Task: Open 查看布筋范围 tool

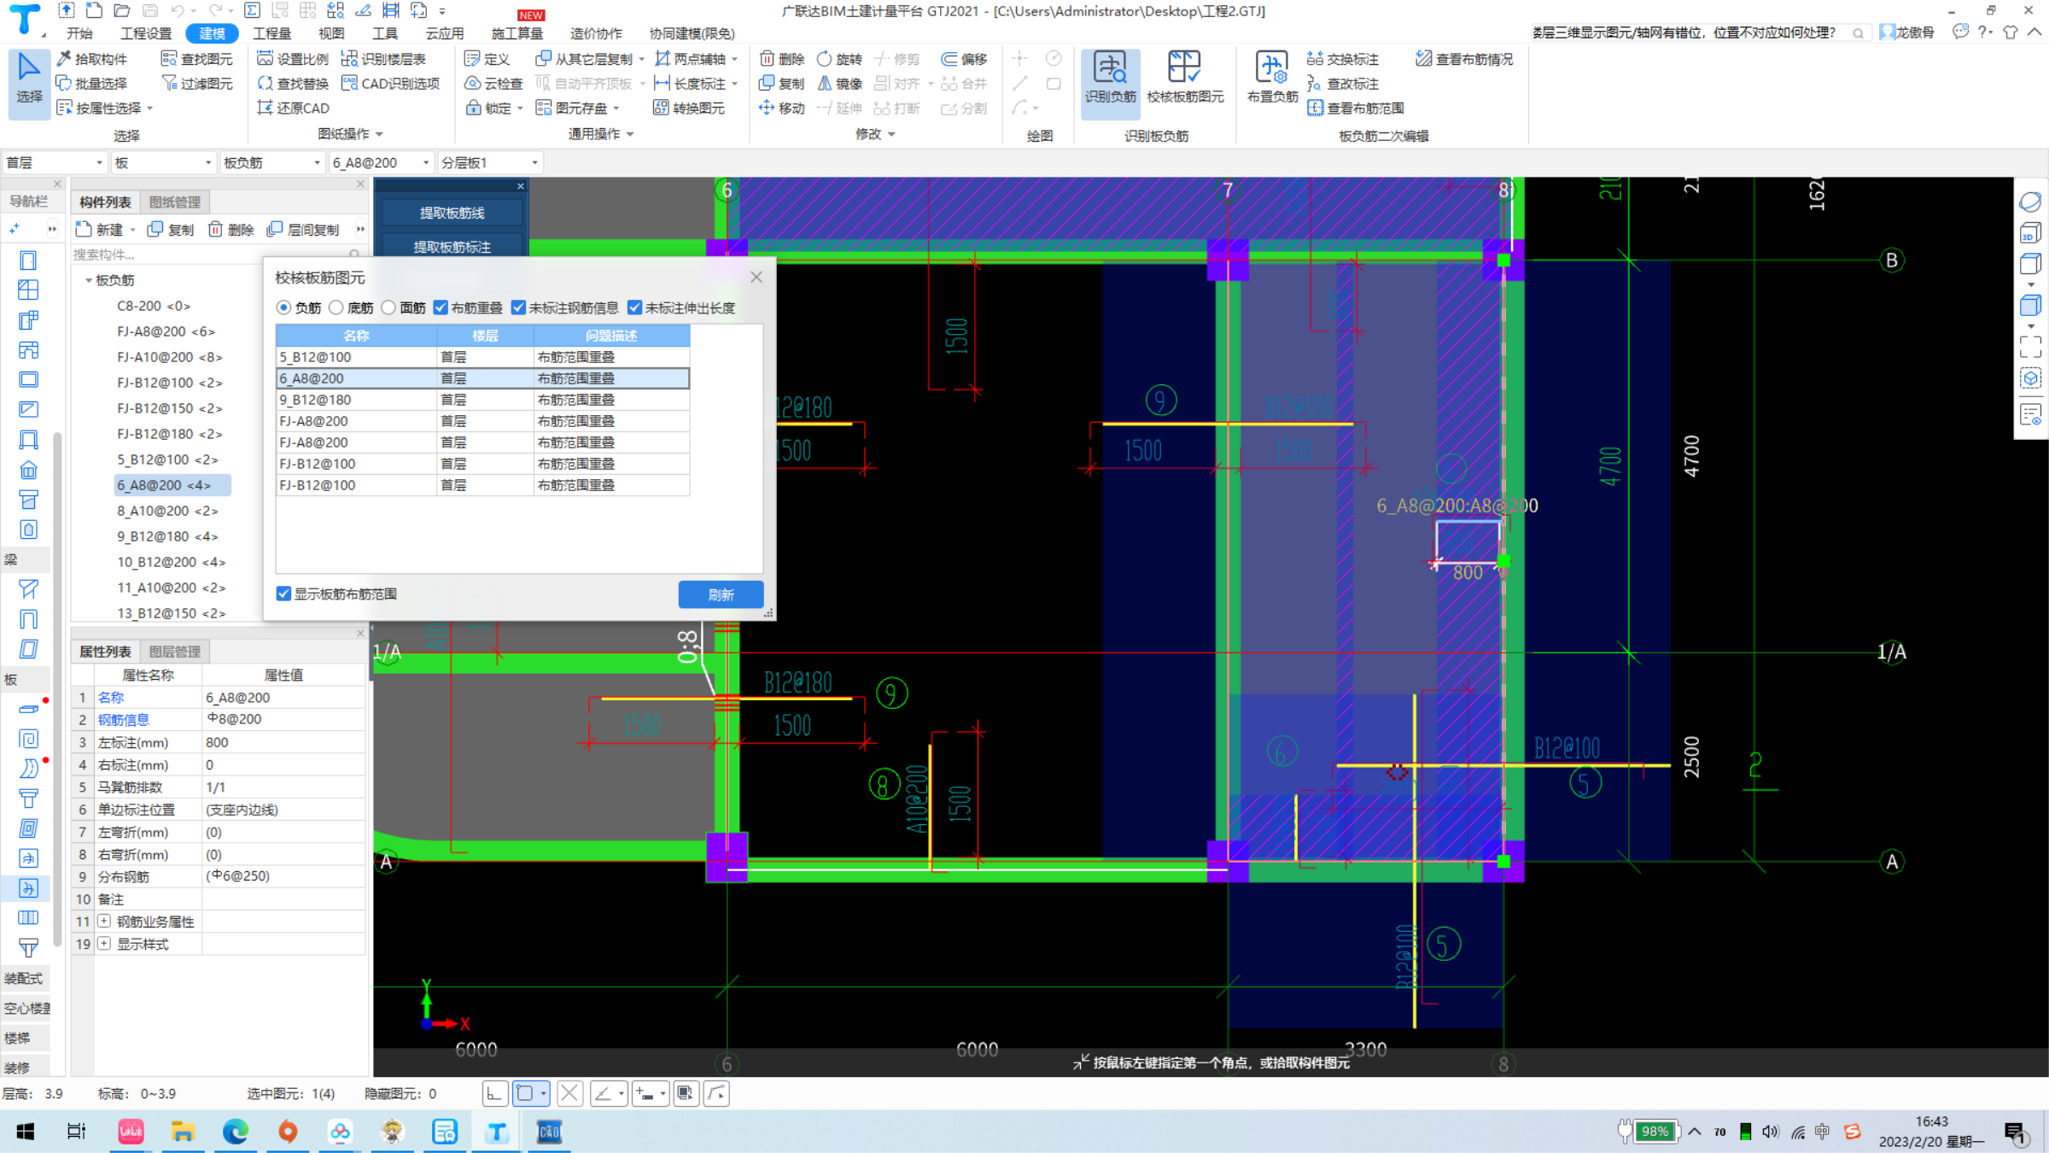Action: click(1356, 108)
